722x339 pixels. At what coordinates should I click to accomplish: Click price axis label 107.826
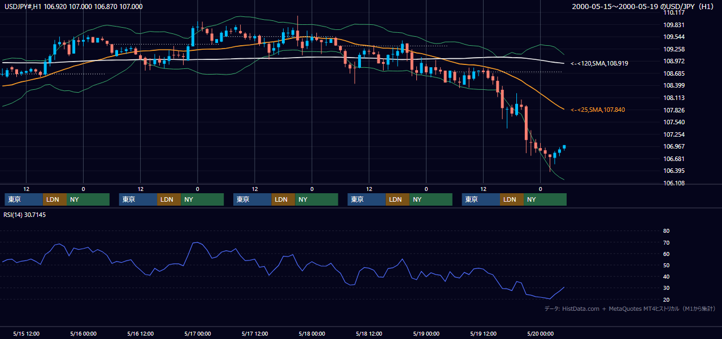[674, 110]
